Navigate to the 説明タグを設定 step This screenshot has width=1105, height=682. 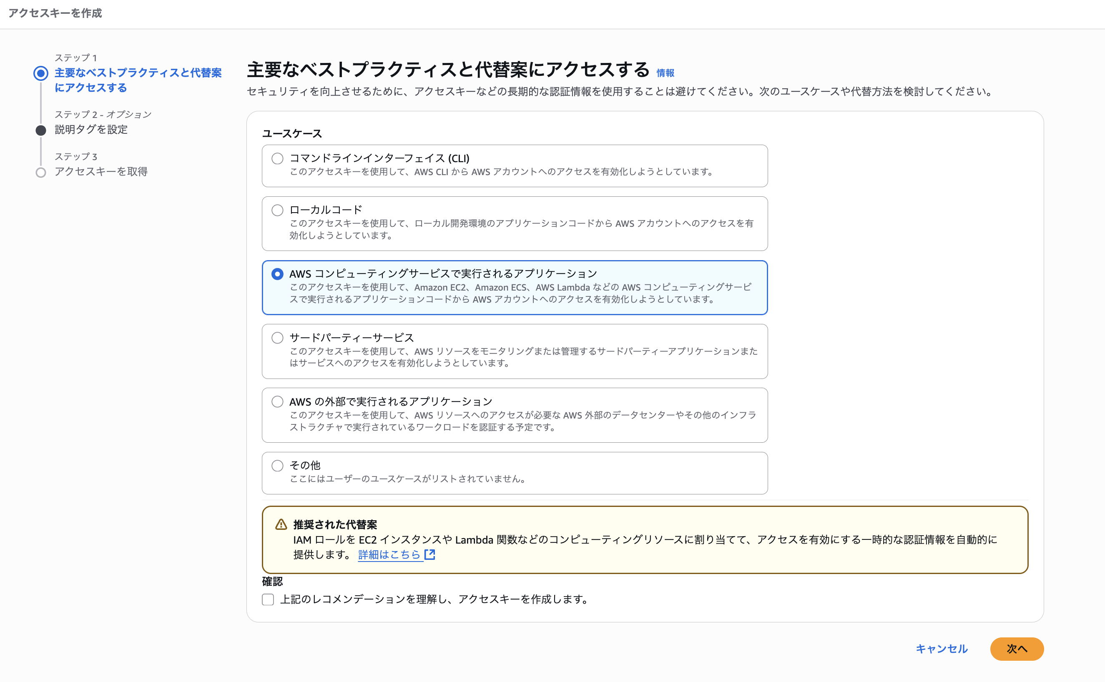point(92,130)
